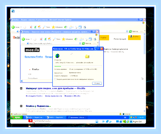The image size is (161, 134).
Task: Click page error icon in status bar
Action: [12, 114]
